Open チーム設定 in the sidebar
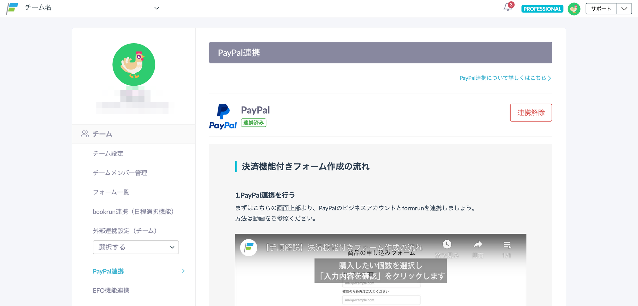The height and width of the screenshot is (306, 638). (x=108, y=153)
